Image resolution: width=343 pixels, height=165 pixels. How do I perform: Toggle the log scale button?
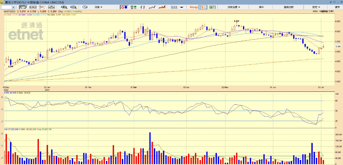coord(194,7)
